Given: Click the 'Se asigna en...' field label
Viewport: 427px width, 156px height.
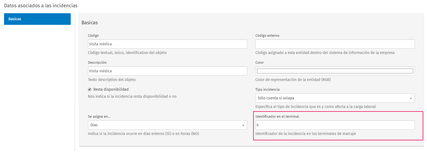Looking at the screenshot, I should tap(99, 116).
